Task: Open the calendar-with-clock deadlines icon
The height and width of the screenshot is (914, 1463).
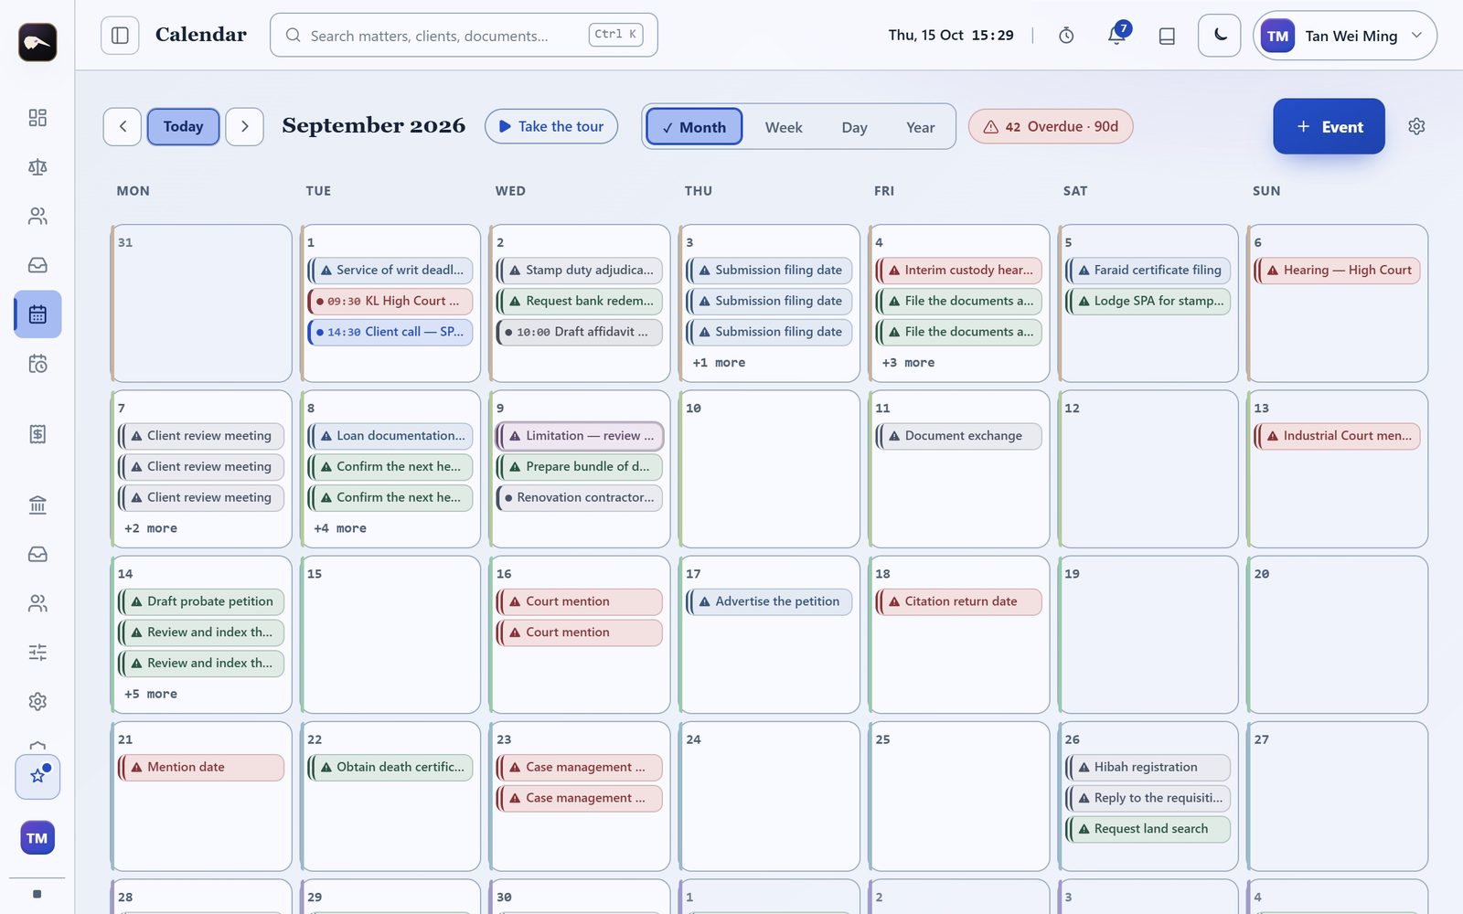Action: coord(37,364)
